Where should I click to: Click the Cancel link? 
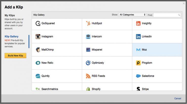(x=178, y=98)
